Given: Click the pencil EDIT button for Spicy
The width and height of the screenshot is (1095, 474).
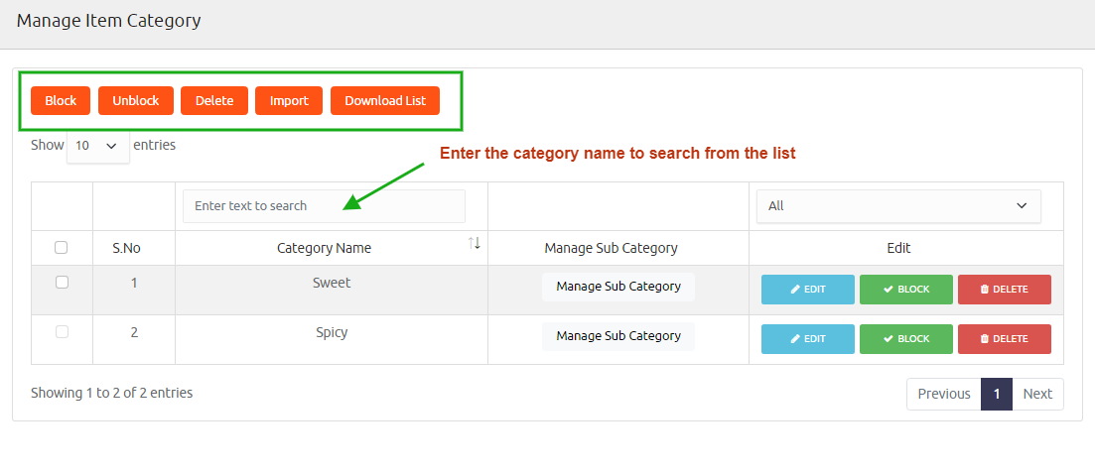Looking at the screenshot, I should tap(808, 339).
